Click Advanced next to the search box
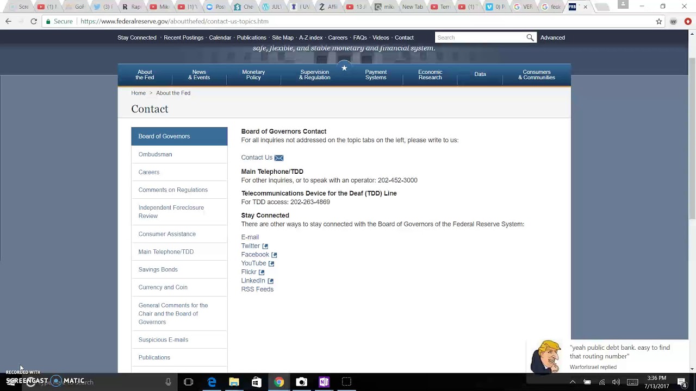696x391 pixels. 552,37
